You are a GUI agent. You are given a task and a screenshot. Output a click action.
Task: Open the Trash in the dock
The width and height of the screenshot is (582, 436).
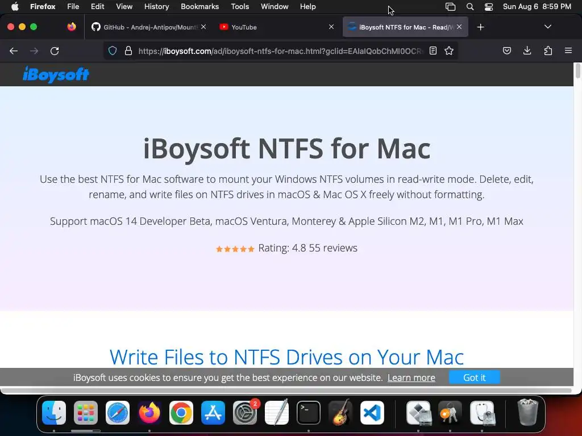tap(527, 412)
